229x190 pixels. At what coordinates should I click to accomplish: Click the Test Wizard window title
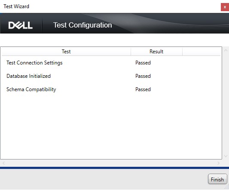pyautogui.click(x=16, y=6)
